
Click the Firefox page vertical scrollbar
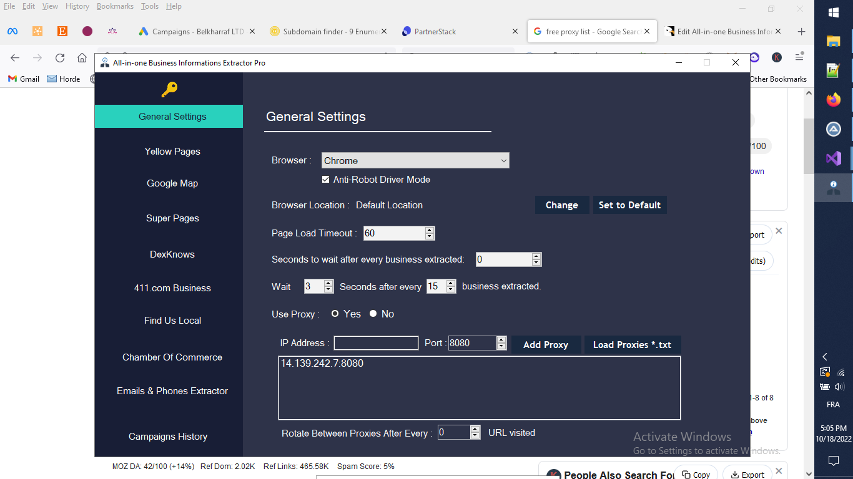(x=809, y=146)
